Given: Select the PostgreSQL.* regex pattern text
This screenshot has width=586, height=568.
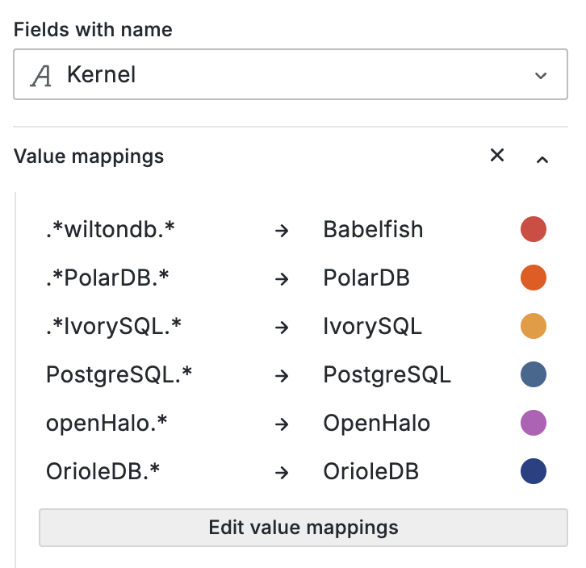Looking at the screenshot, I should pos(119,375).
